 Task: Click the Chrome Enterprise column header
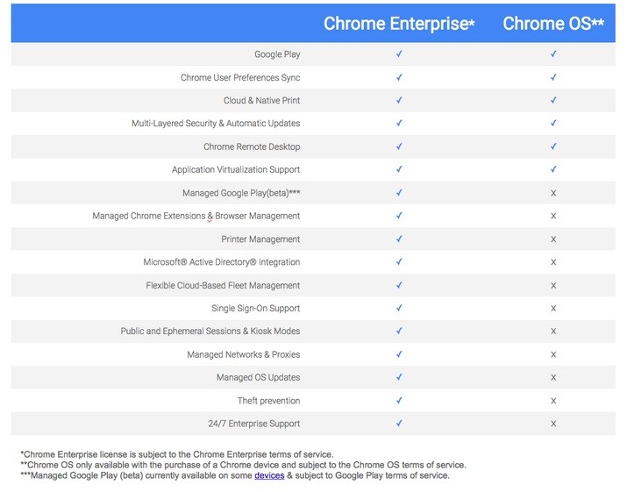click(399, 24)
